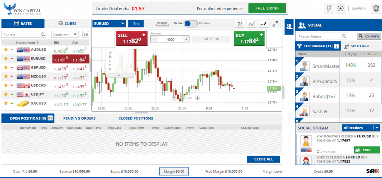Screen dimensions: 382x178
Task: Decrease amount with the minus stepper
Action: point(154,39)
